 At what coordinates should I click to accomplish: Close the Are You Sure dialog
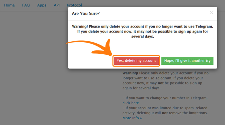[x=211, y=13]
